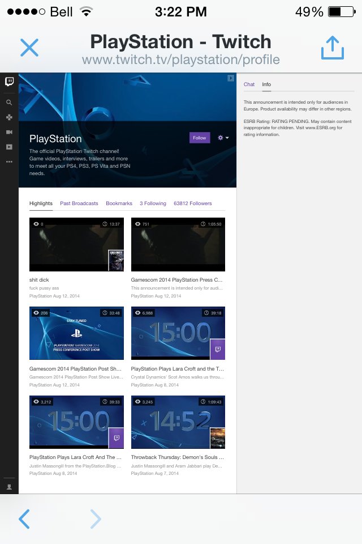
Task: Play the Gamescom 2014 Post Show thumbnail
Action: tap(76, 333)
